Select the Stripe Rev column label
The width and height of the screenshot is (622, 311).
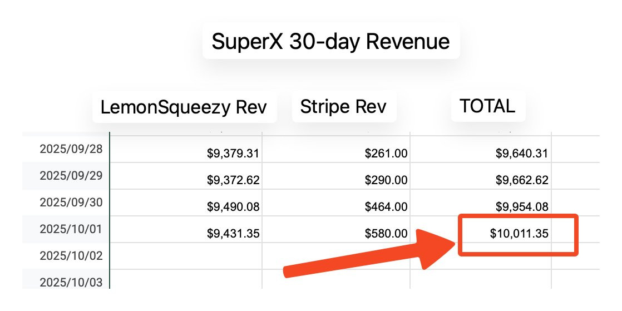coord(343,107)
